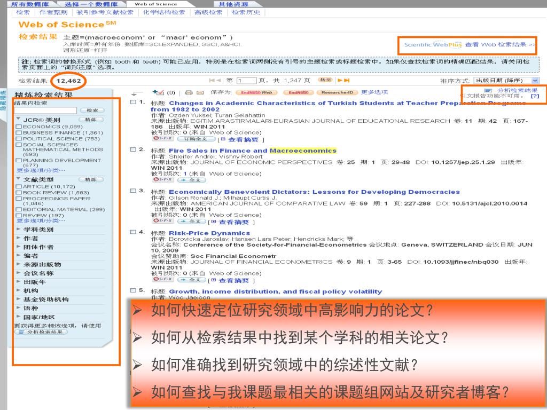Click the email records envelope icon
547x410 pixels.
[x=200, y=92]
